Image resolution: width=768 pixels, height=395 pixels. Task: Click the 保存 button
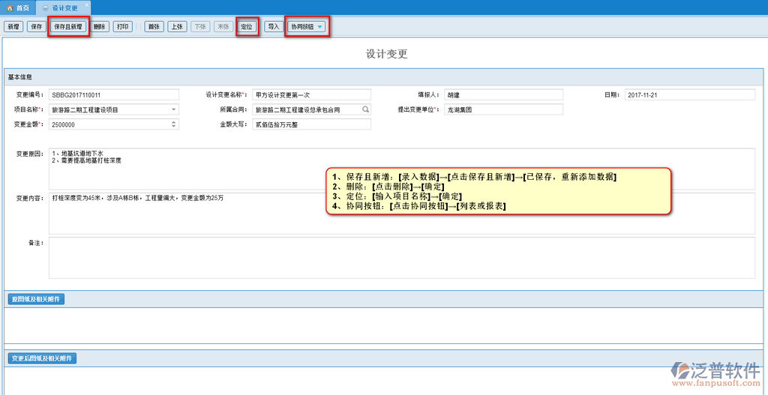(36, 27)
